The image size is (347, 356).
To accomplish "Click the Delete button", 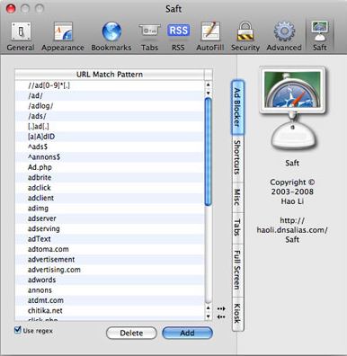I will [131, 333].
